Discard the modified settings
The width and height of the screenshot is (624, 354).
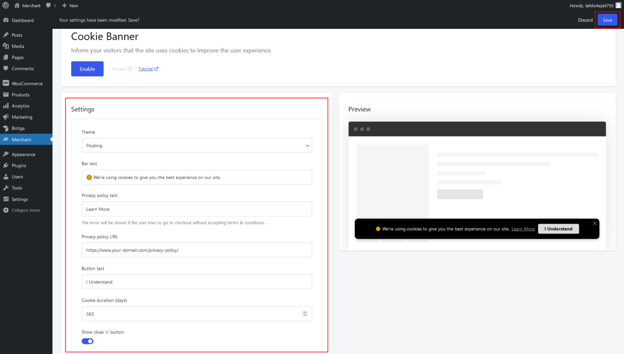click(585, 20)
